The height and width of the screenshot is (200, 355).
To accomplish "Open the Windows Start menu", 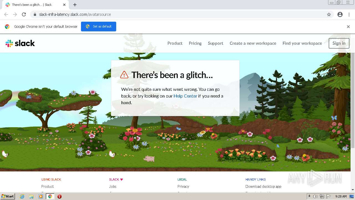I will [7, 196].
